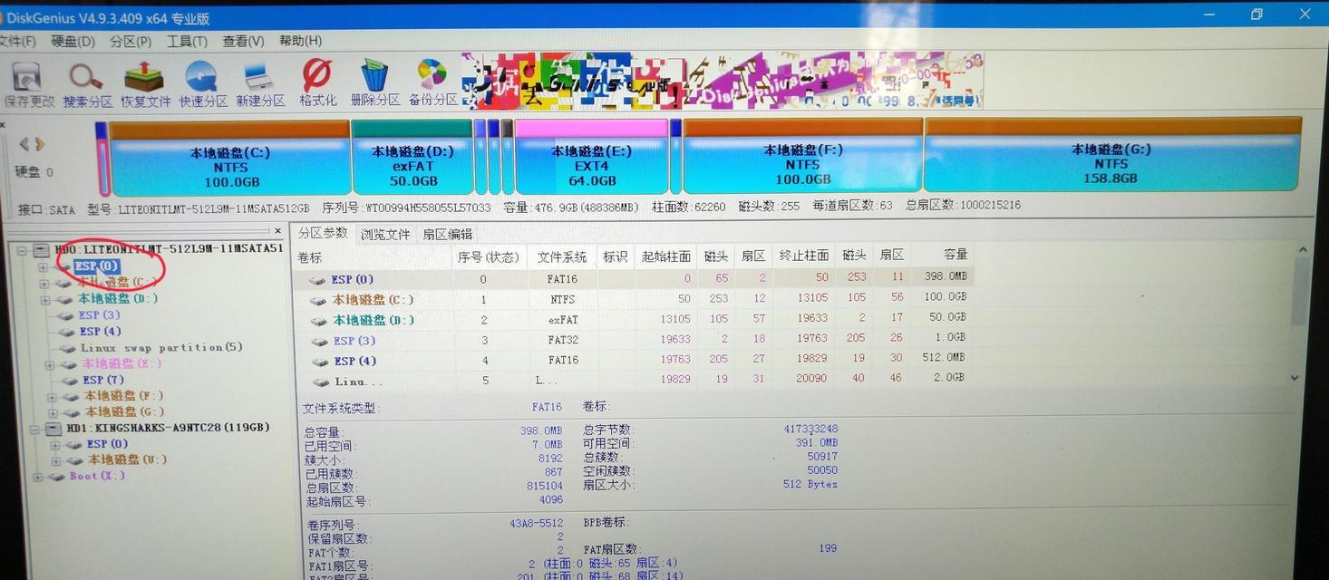Click the drive icon of ESP (3) table row
This screenshot has width=1329, height=580.
[x=319, y=342]
